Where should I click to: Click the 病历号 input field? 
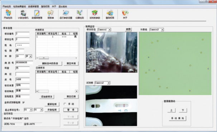(x=24, y=63)
